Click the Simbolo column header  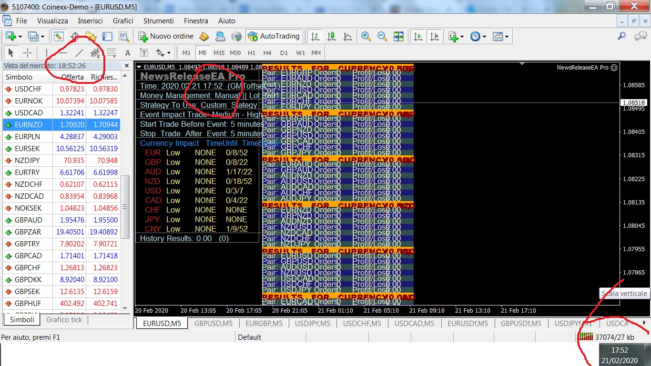pos(27,77)
